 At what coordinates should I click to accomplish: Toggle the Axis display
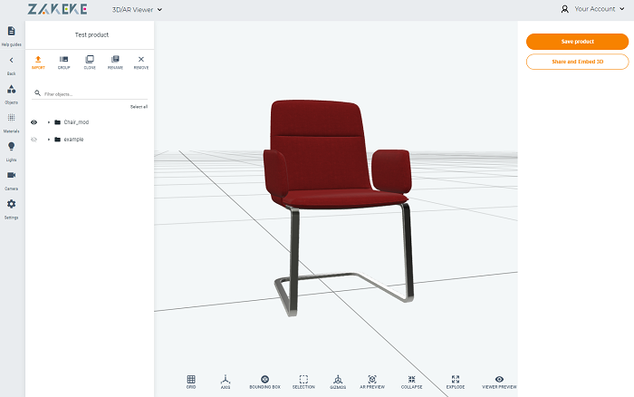(x=226, y=379)
